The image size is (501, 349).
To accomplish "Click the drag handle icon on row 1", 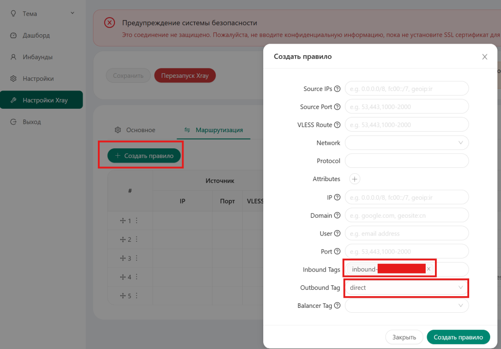I will tap(123, 221).
